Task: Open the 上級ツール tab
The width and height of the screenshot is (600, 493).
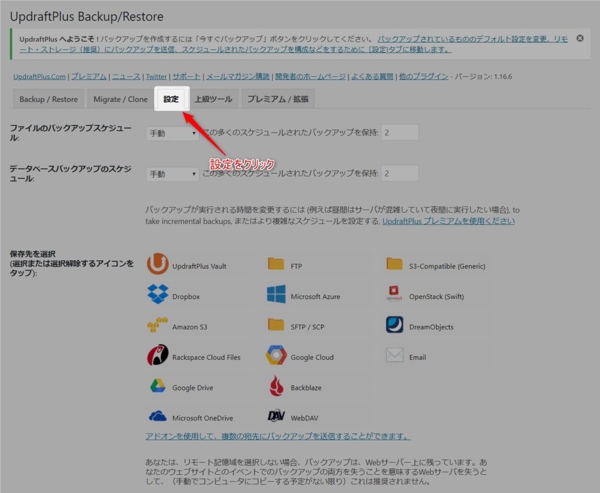Action: point(213,99)
